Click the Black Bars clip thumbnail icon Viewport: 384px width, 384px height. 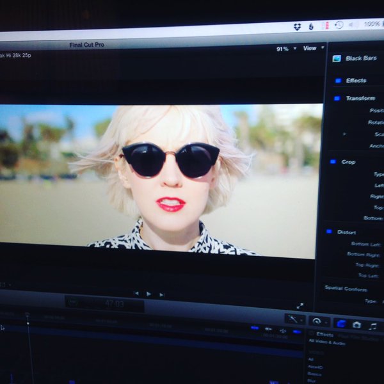tap(337, 58)
